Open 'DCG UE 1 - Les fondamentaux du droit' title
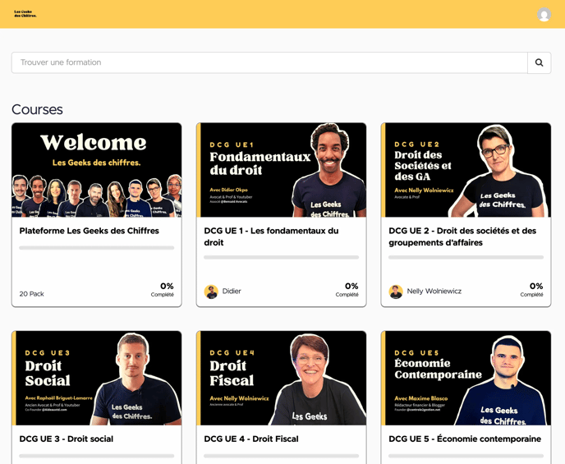The image size is (565, 464). point(271,237)
